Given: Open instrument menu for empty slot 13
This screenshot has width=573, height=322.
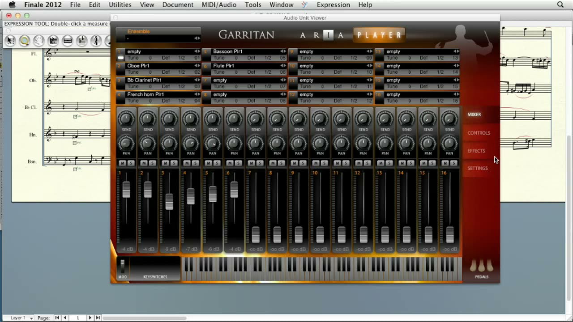Looking at the screenshot, I should click(x=456, y=51).
